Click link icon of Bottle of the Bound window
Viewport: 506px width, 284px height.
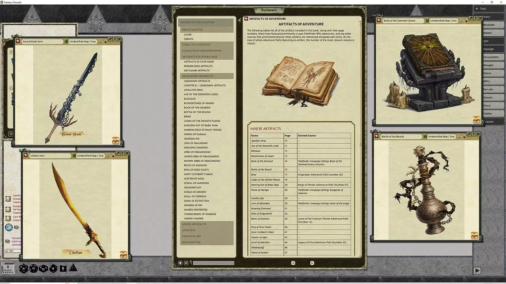pyautogui.click(x=377, y=136)
